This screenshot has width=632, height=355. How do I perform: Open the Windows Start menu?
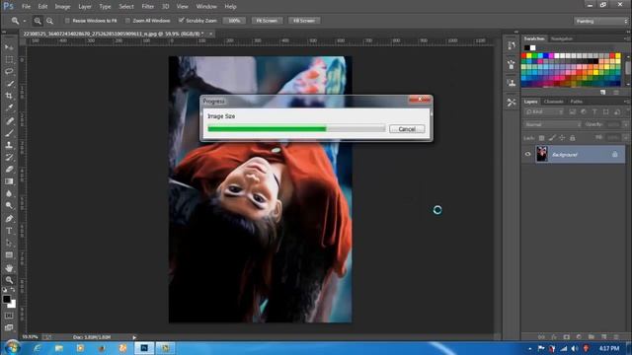[12, 348]
